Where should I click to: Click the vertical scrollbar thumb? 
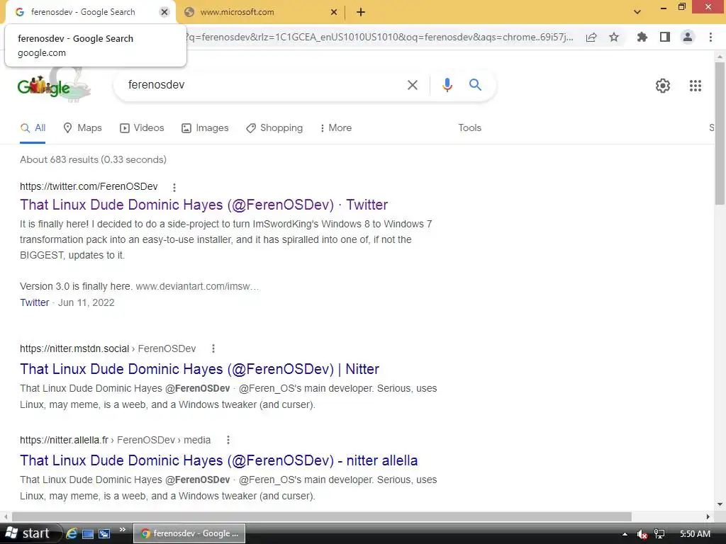[x=720, y=133]
